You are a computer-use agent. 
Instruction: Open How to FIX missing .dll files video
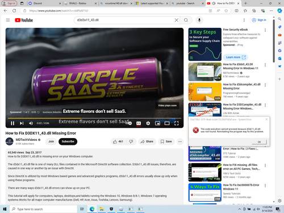point(241,167)
